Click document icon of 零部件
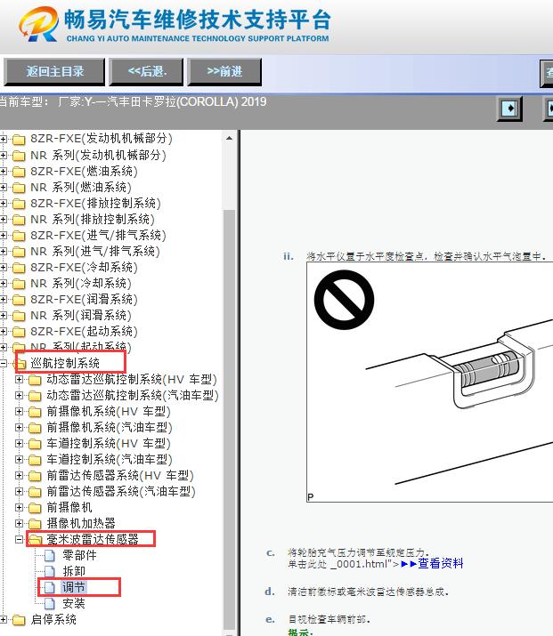Screen dimensions: 553x636 (50, 556)
